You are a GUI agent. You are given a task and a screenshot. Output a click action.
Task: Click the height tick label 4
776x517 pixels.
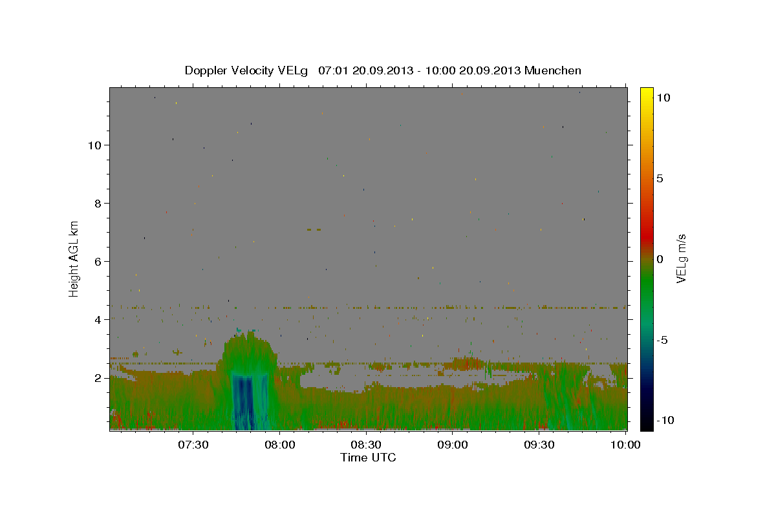(x=98, y=320)
